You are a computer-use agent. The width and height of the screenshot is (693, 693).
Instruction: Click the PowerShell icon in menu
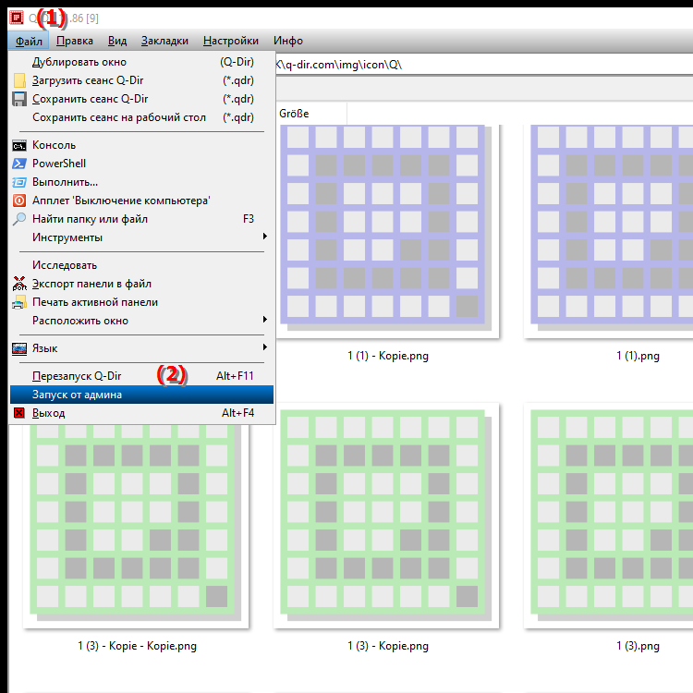(19, 164)
